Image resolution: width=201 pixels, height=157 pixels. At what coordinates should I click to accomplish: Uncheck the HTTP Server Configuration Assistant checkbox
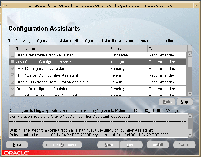(13, 75)
